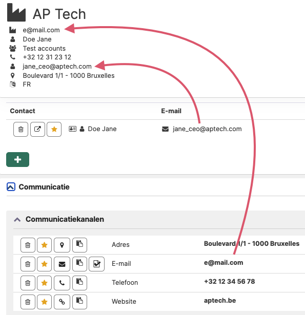Call using Telefoon row phone icon
Screen dimensions: 305x315
click(x=62, y=283)
